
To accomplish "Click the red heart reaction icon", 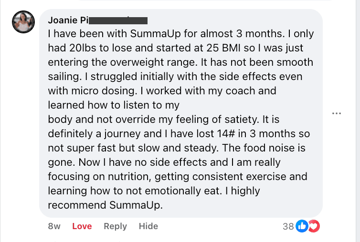I will pos(313,226).
